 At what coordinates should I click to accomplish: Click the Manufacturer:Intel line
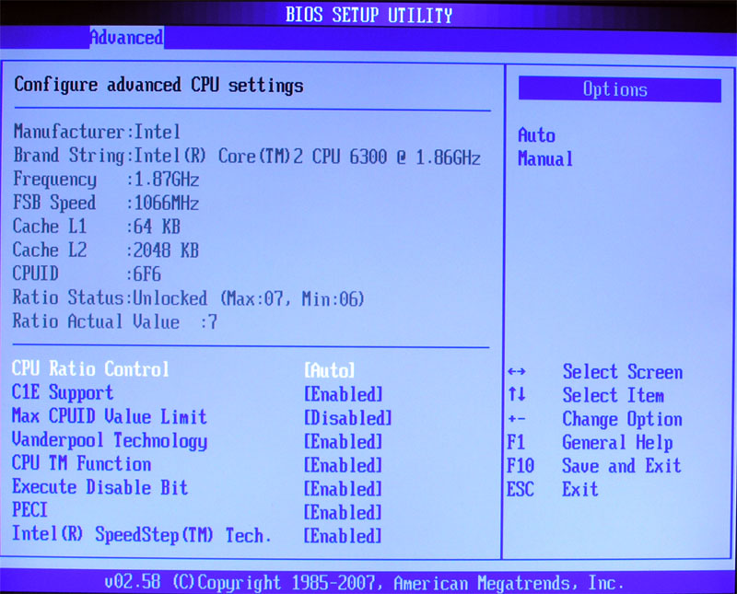(97, 132)
